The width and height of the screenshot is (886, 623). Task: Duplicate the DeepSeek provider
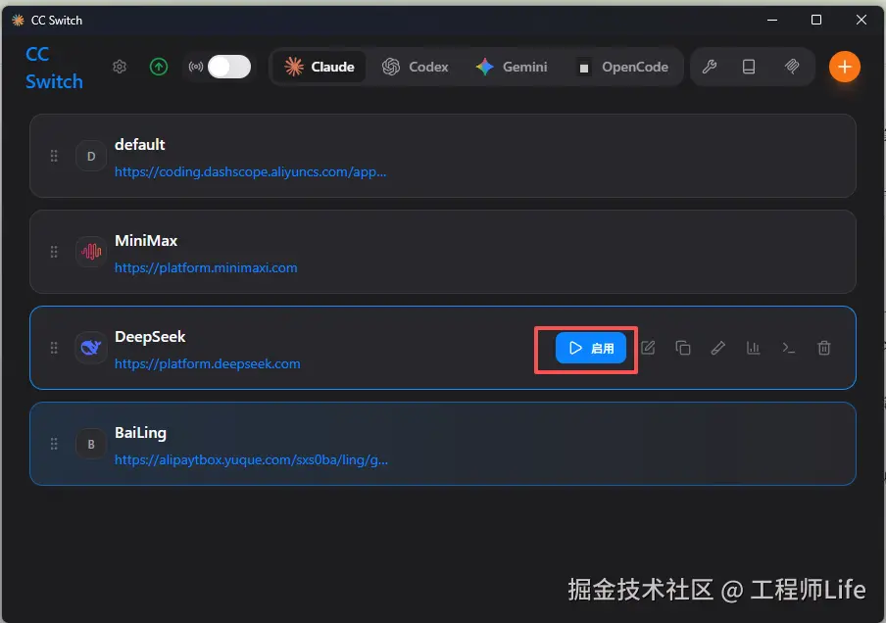[682, 348]
